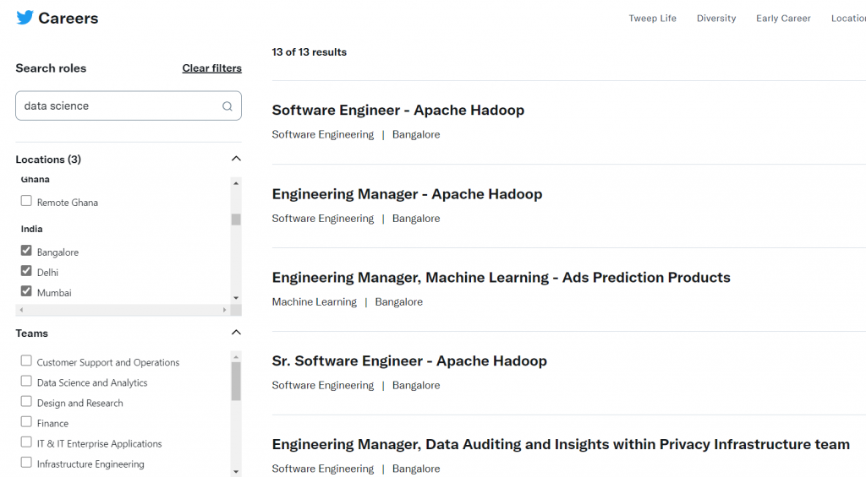Uncheck the Bangalore location checkbox
Viewport: 866px width, 477px height.
click(x=26, y=251)
